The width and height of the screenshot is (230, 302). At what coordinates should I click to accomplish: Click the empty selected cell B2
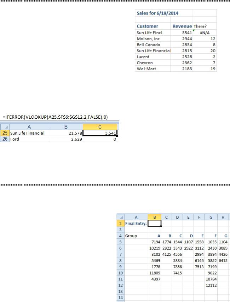tap(154, 224)
